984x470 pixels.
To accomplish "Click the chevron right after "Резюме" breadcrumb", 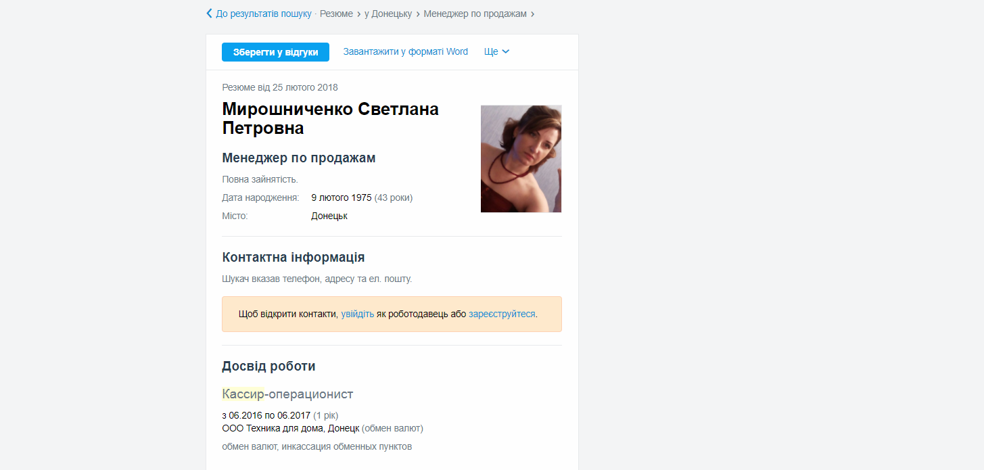I will [358, 14].
